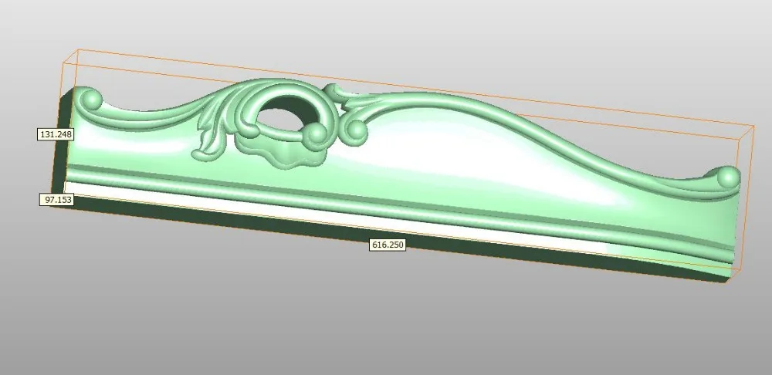
Task: Select the 131.248 dimension label
Action: (x=56, y=133)
